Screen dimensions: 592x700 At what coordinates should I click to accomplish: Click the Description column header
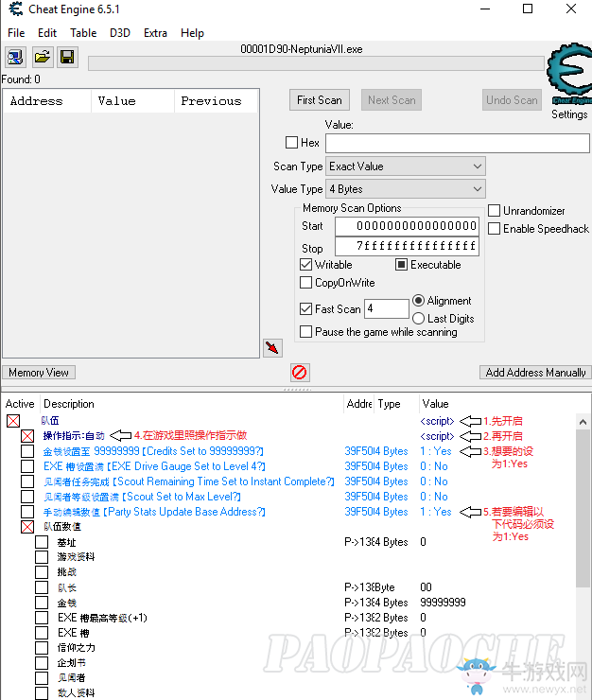[192, 404]
